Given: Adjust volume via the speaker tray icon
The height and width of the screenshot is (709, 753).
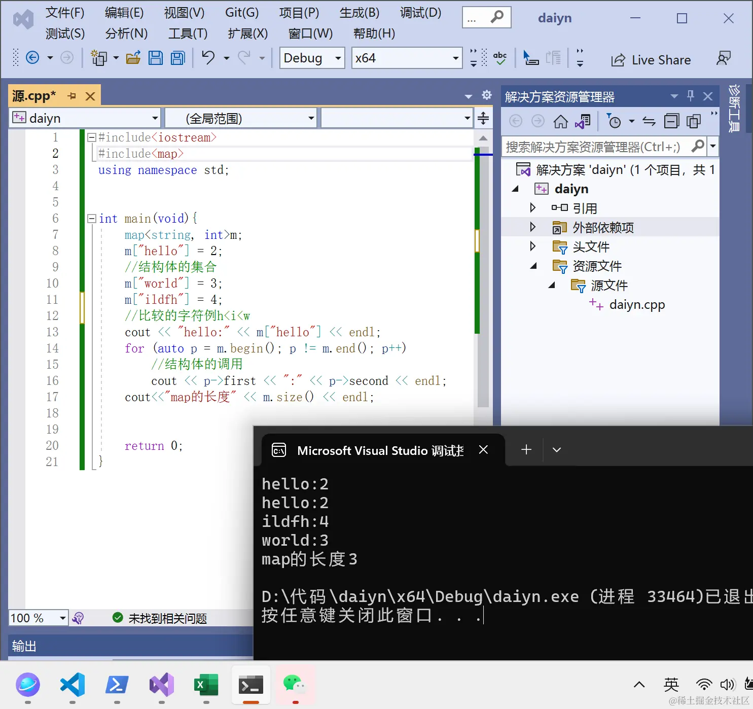Looking at the screenshot, I should pyautogui.click(x=727, y=685).
